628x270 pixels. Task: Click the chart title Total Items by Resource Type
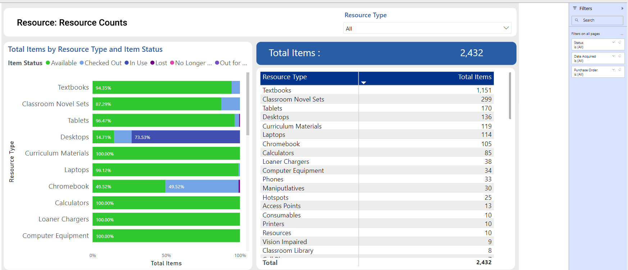pos(85,49)
